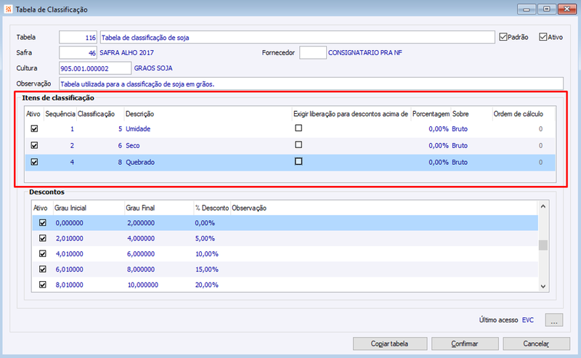Click Porcentagem column header

tap(431, 114)
